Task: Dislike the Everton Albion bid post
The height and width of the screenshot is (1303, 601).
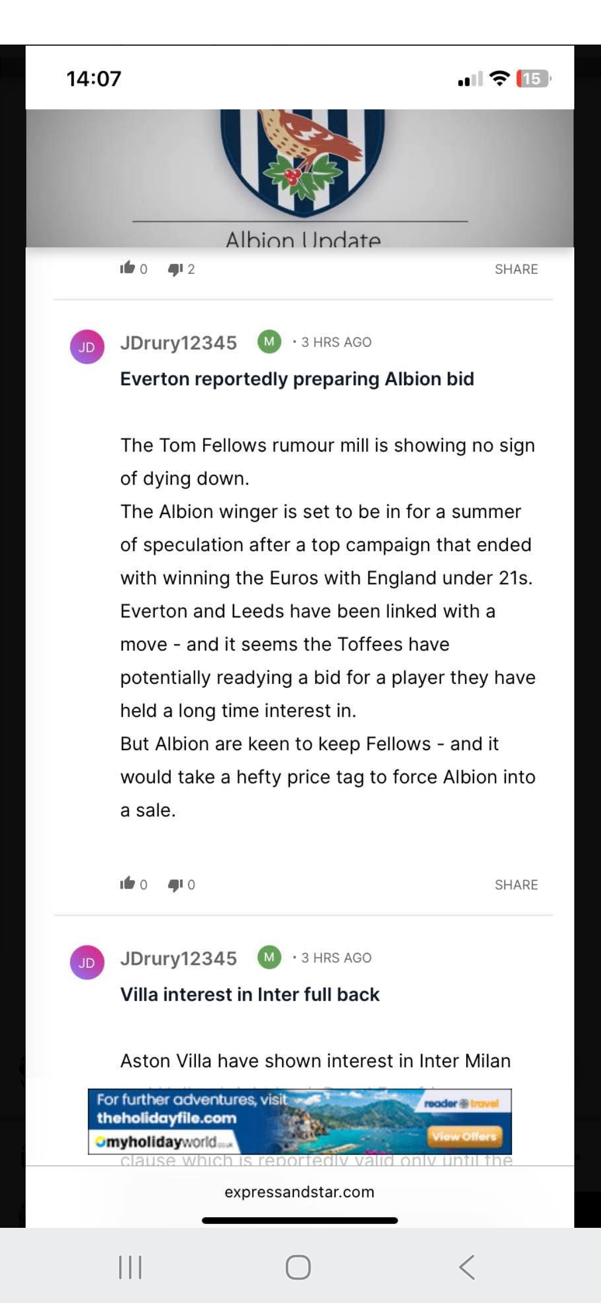Action: [176, 884]
